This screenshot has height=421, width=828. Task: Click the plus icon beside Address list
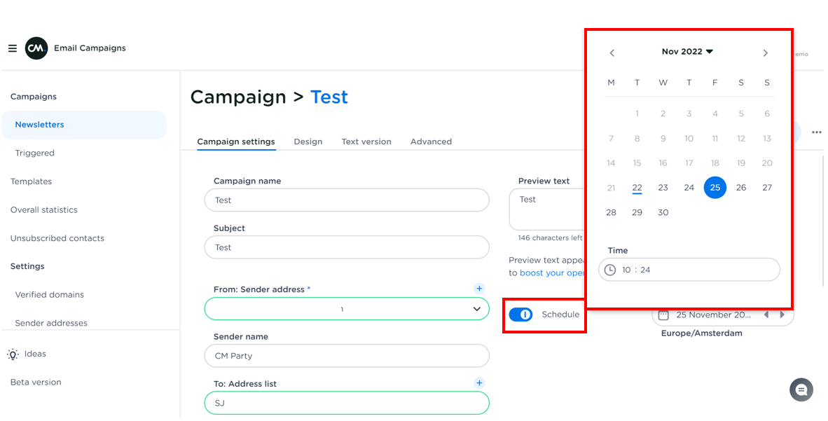479,382
